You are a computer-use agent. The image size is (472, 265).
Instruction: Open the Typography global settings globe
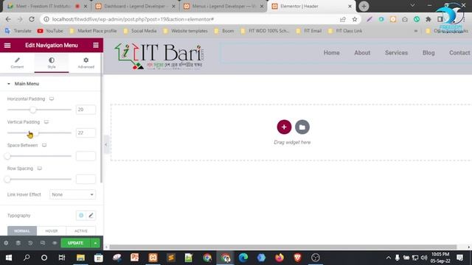tap(81, 216)
